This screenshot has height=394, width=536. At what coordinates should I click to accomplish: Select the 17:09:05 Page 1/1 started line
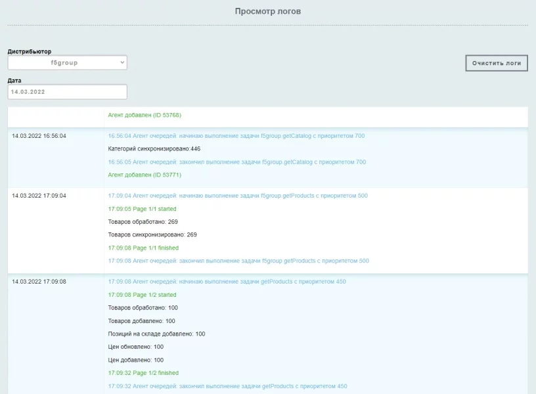click(x=142, y=209)
